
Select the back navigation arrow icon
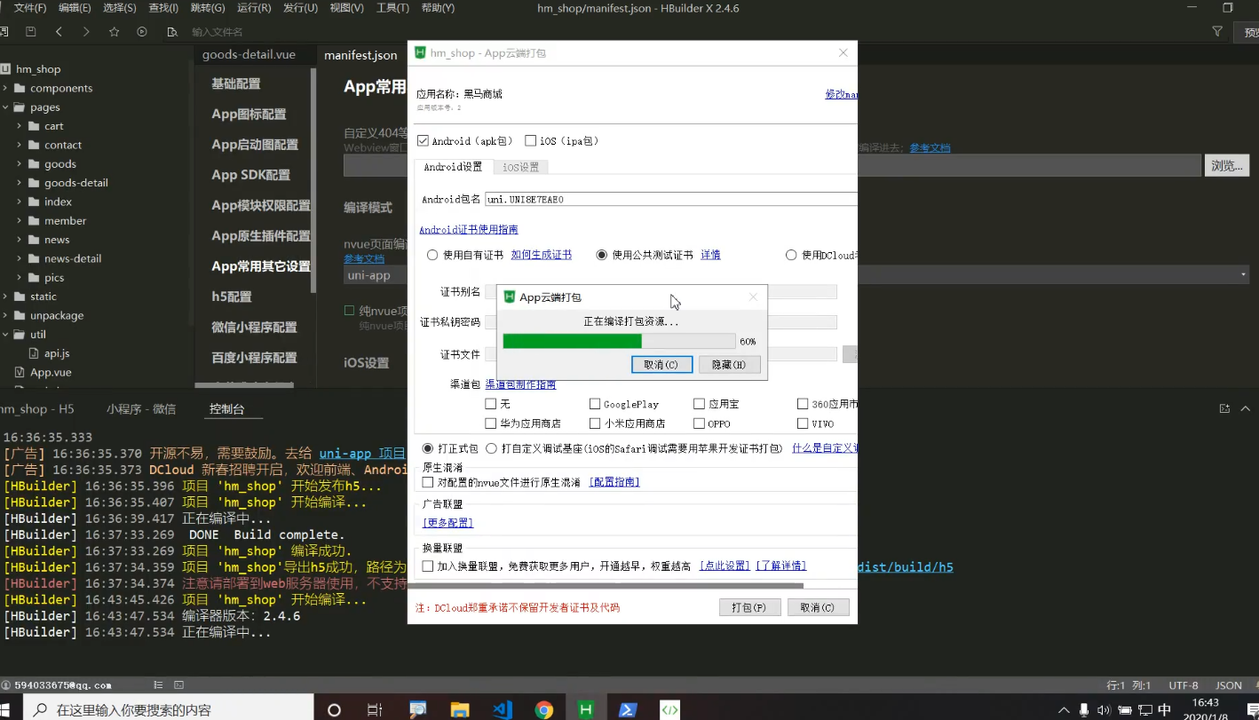tap(59, 30)
